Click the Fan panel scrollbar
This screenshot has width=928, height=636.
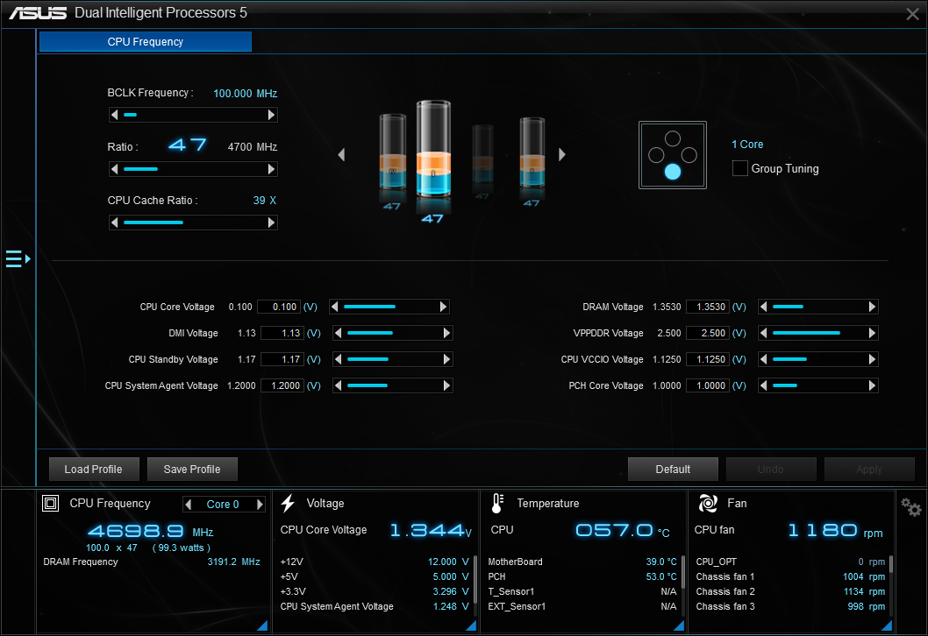point(890,564)
